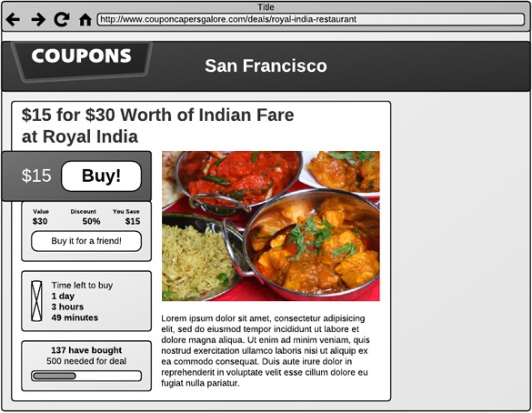
Task: Click the Time left to buy panel
Action: pyautogui.click(x=86, y=301)
